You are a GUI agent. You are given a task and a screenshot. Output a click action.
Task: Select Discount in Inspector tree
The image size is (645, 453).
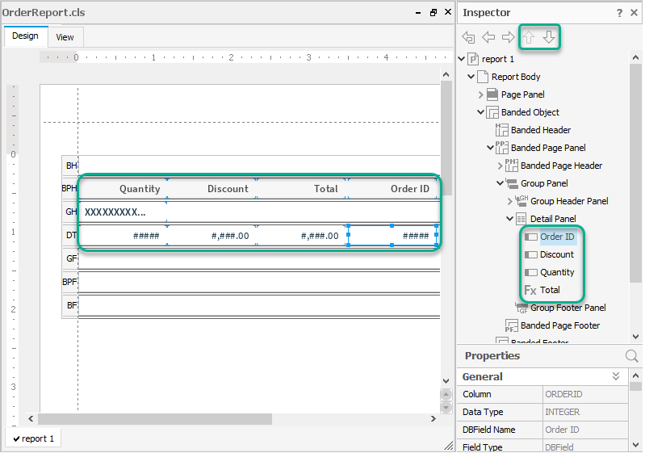(x=556, y=254)
